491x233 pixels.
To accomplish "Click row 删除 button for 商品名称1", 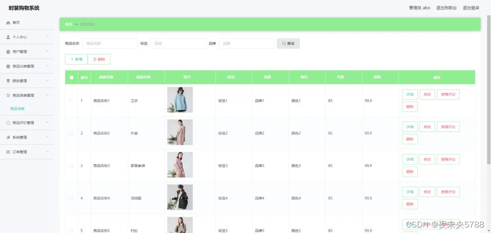I will [410, 106].
